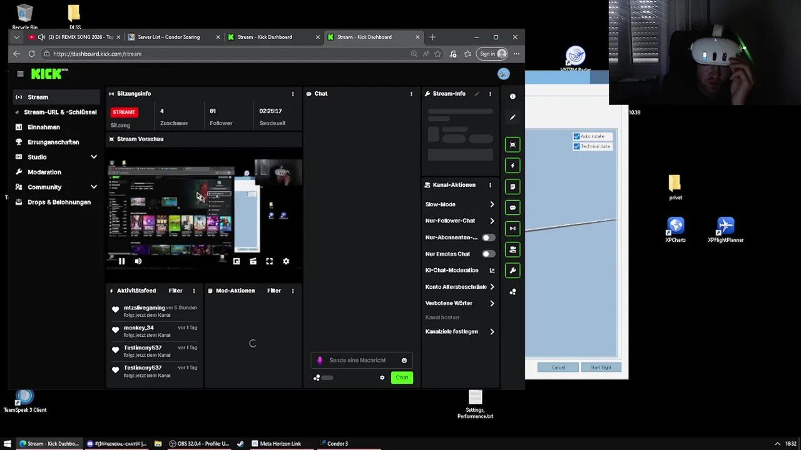
Task: Click the pencil edit icon in right toolbar
Action: point(513,117)
